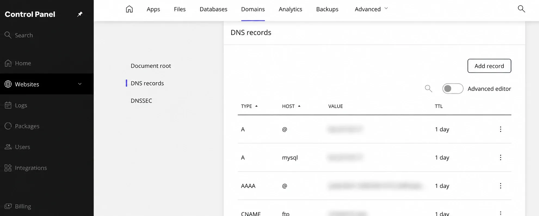This screenshot has height=216, width=539.
Task: Click the sidebar Search magnifier icon
Action: tap(8, 35)
